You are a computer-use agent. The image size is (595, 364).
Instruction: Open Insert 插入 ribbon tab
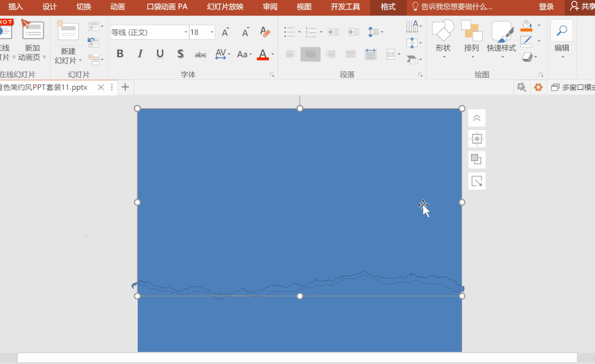(x=15, y=7)
